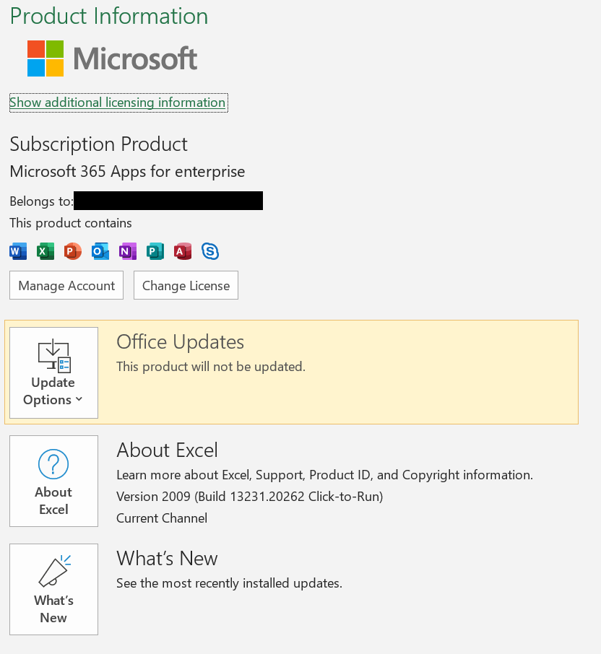Click the Access app icon
The width and height of the screenshot is (601, 654).
point(183,251)
